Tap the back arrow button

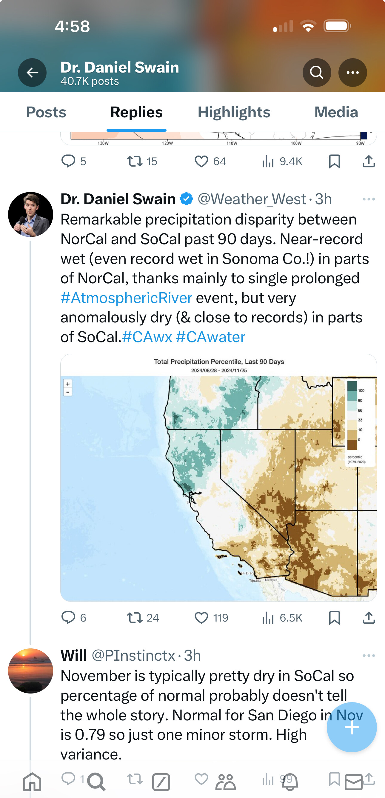[x=32, y=73]
